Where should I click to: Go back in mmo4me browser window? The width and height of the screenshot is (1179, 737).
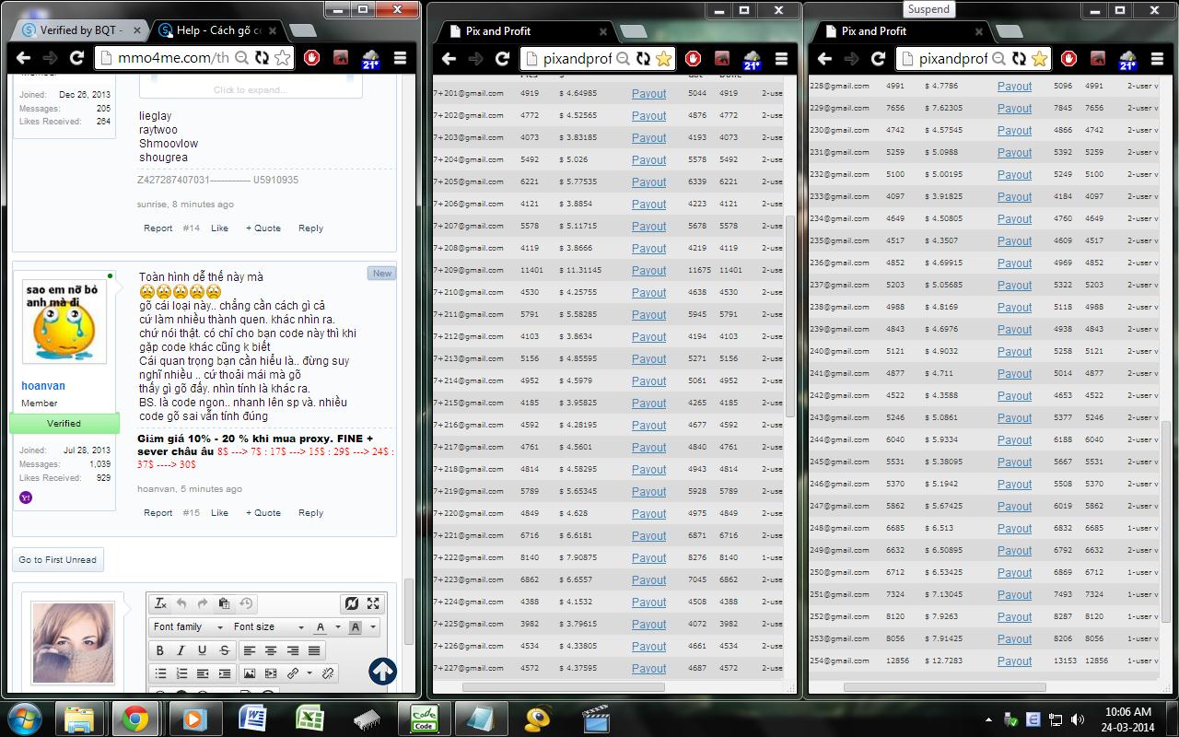point(22,58)
